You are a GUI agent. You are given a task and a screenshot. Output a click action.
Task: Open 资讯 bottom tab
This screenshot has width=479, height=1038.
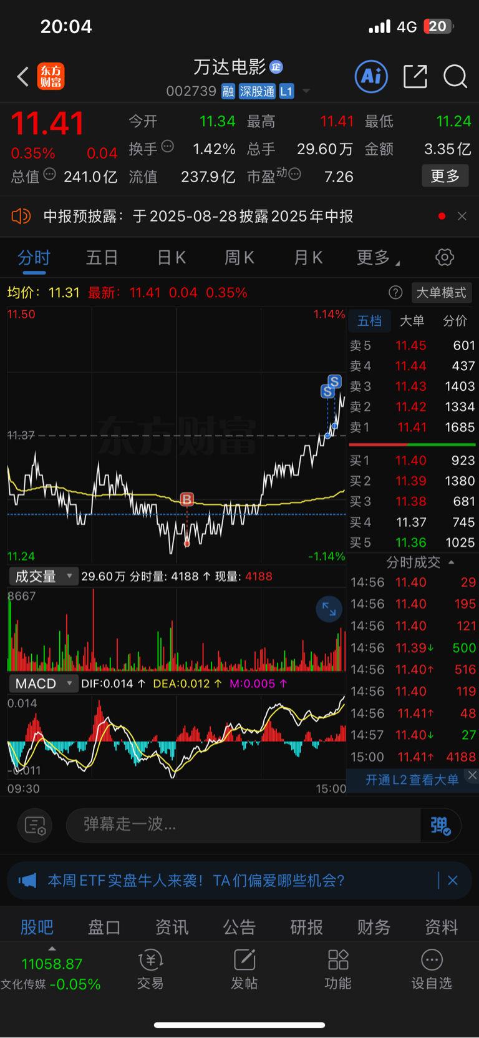click(x=172, y=927)
